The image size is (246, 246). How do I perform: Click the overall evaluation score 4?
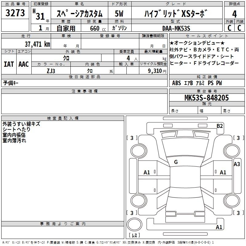click(234, 14)
